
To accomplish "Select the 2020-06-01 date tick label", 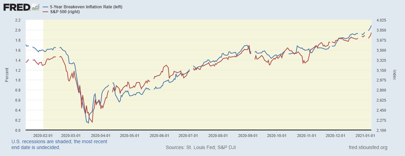I will point(161,136).
